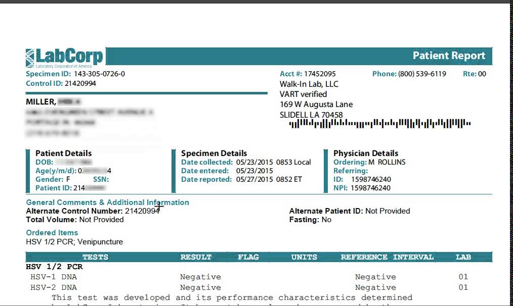Click the Specimen Details heading
The width and height of the screenshot is (513, 306).
pos(214,153)
